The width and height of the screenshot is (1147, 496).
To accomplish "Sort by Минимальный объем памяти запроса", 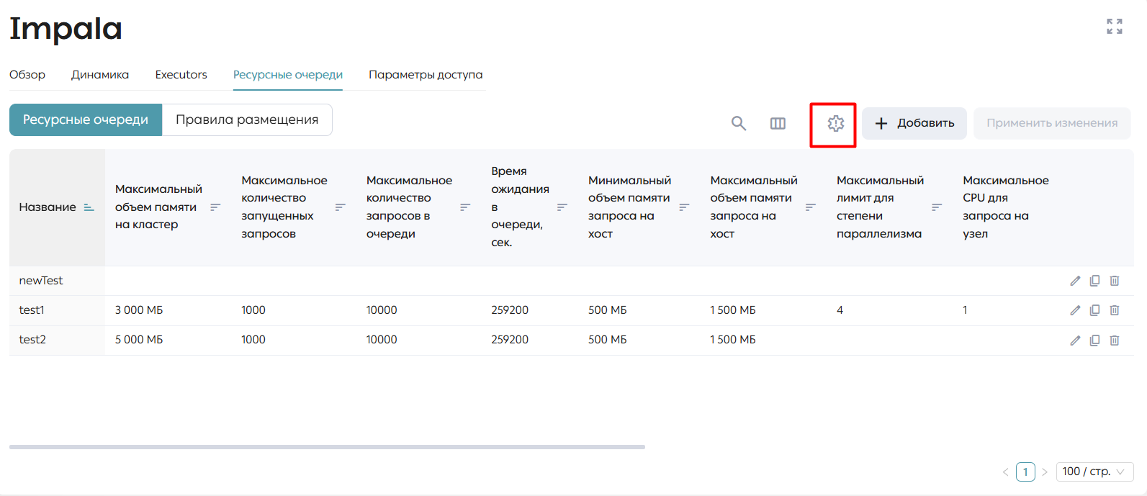I will (x=684, y=207).
